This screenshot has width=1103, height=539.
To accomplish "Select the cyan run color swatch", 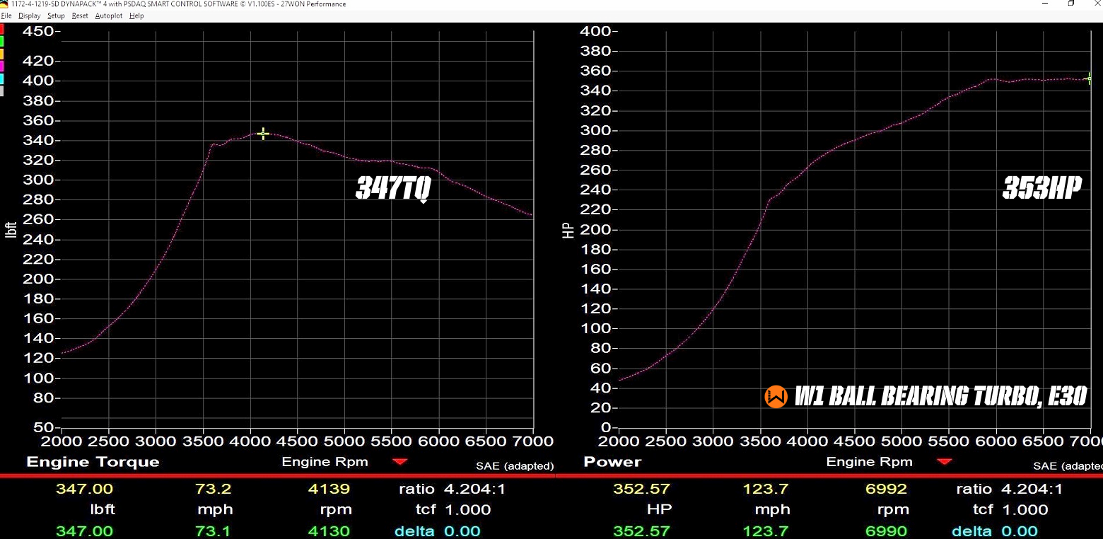I will click(2, 79).
